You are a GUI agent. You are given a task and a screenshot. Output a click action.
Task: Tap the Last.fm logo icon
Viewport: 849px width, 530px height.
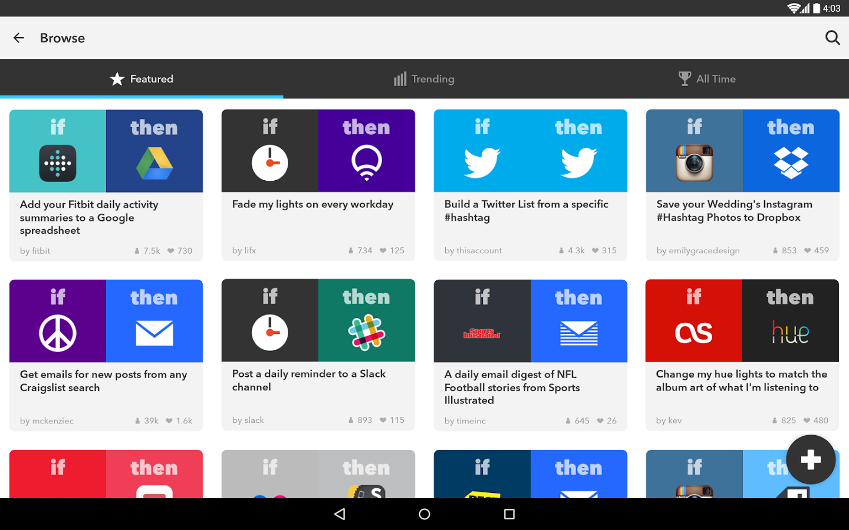[694, 333]
